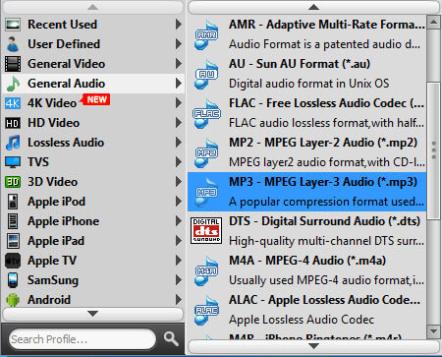Click the MP3 format icon

[x=206, y=192]
